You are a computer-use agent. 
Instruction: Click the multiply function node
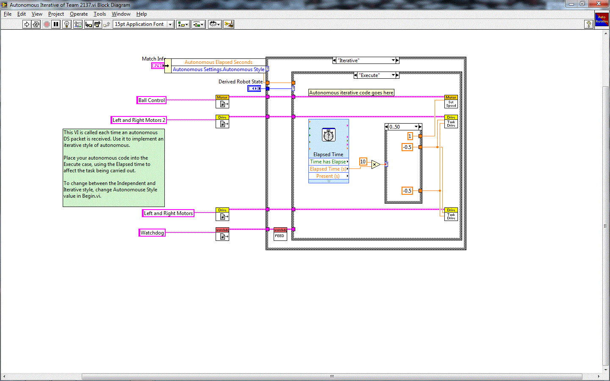click(376, 164)
